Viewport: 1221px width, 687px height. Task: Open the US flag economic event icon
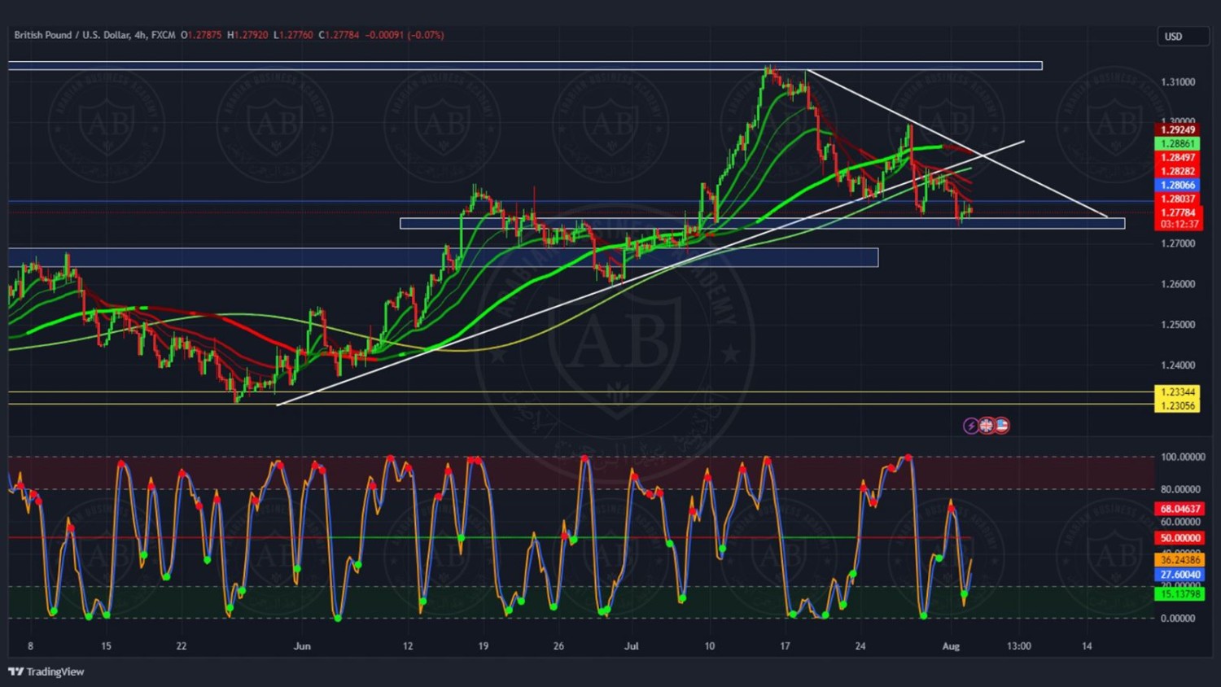[x=1001, y=426]
